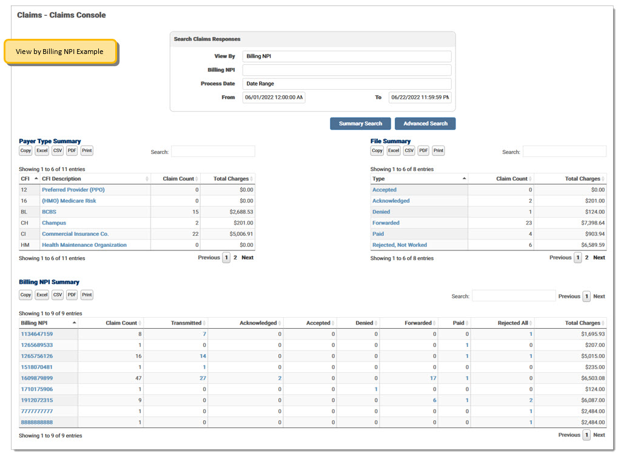
Task: Open the Champus payer link
Action: 54,223
